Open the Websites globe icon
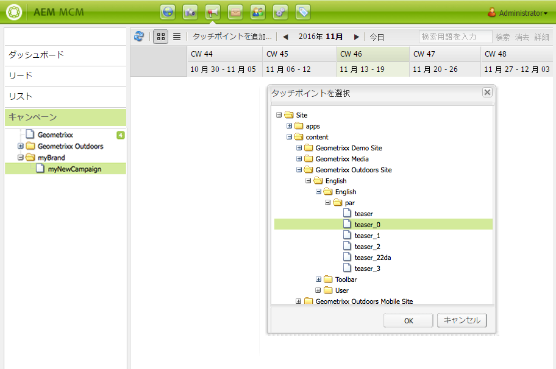The height and width of the screenshot is (369, 556). 168,12
